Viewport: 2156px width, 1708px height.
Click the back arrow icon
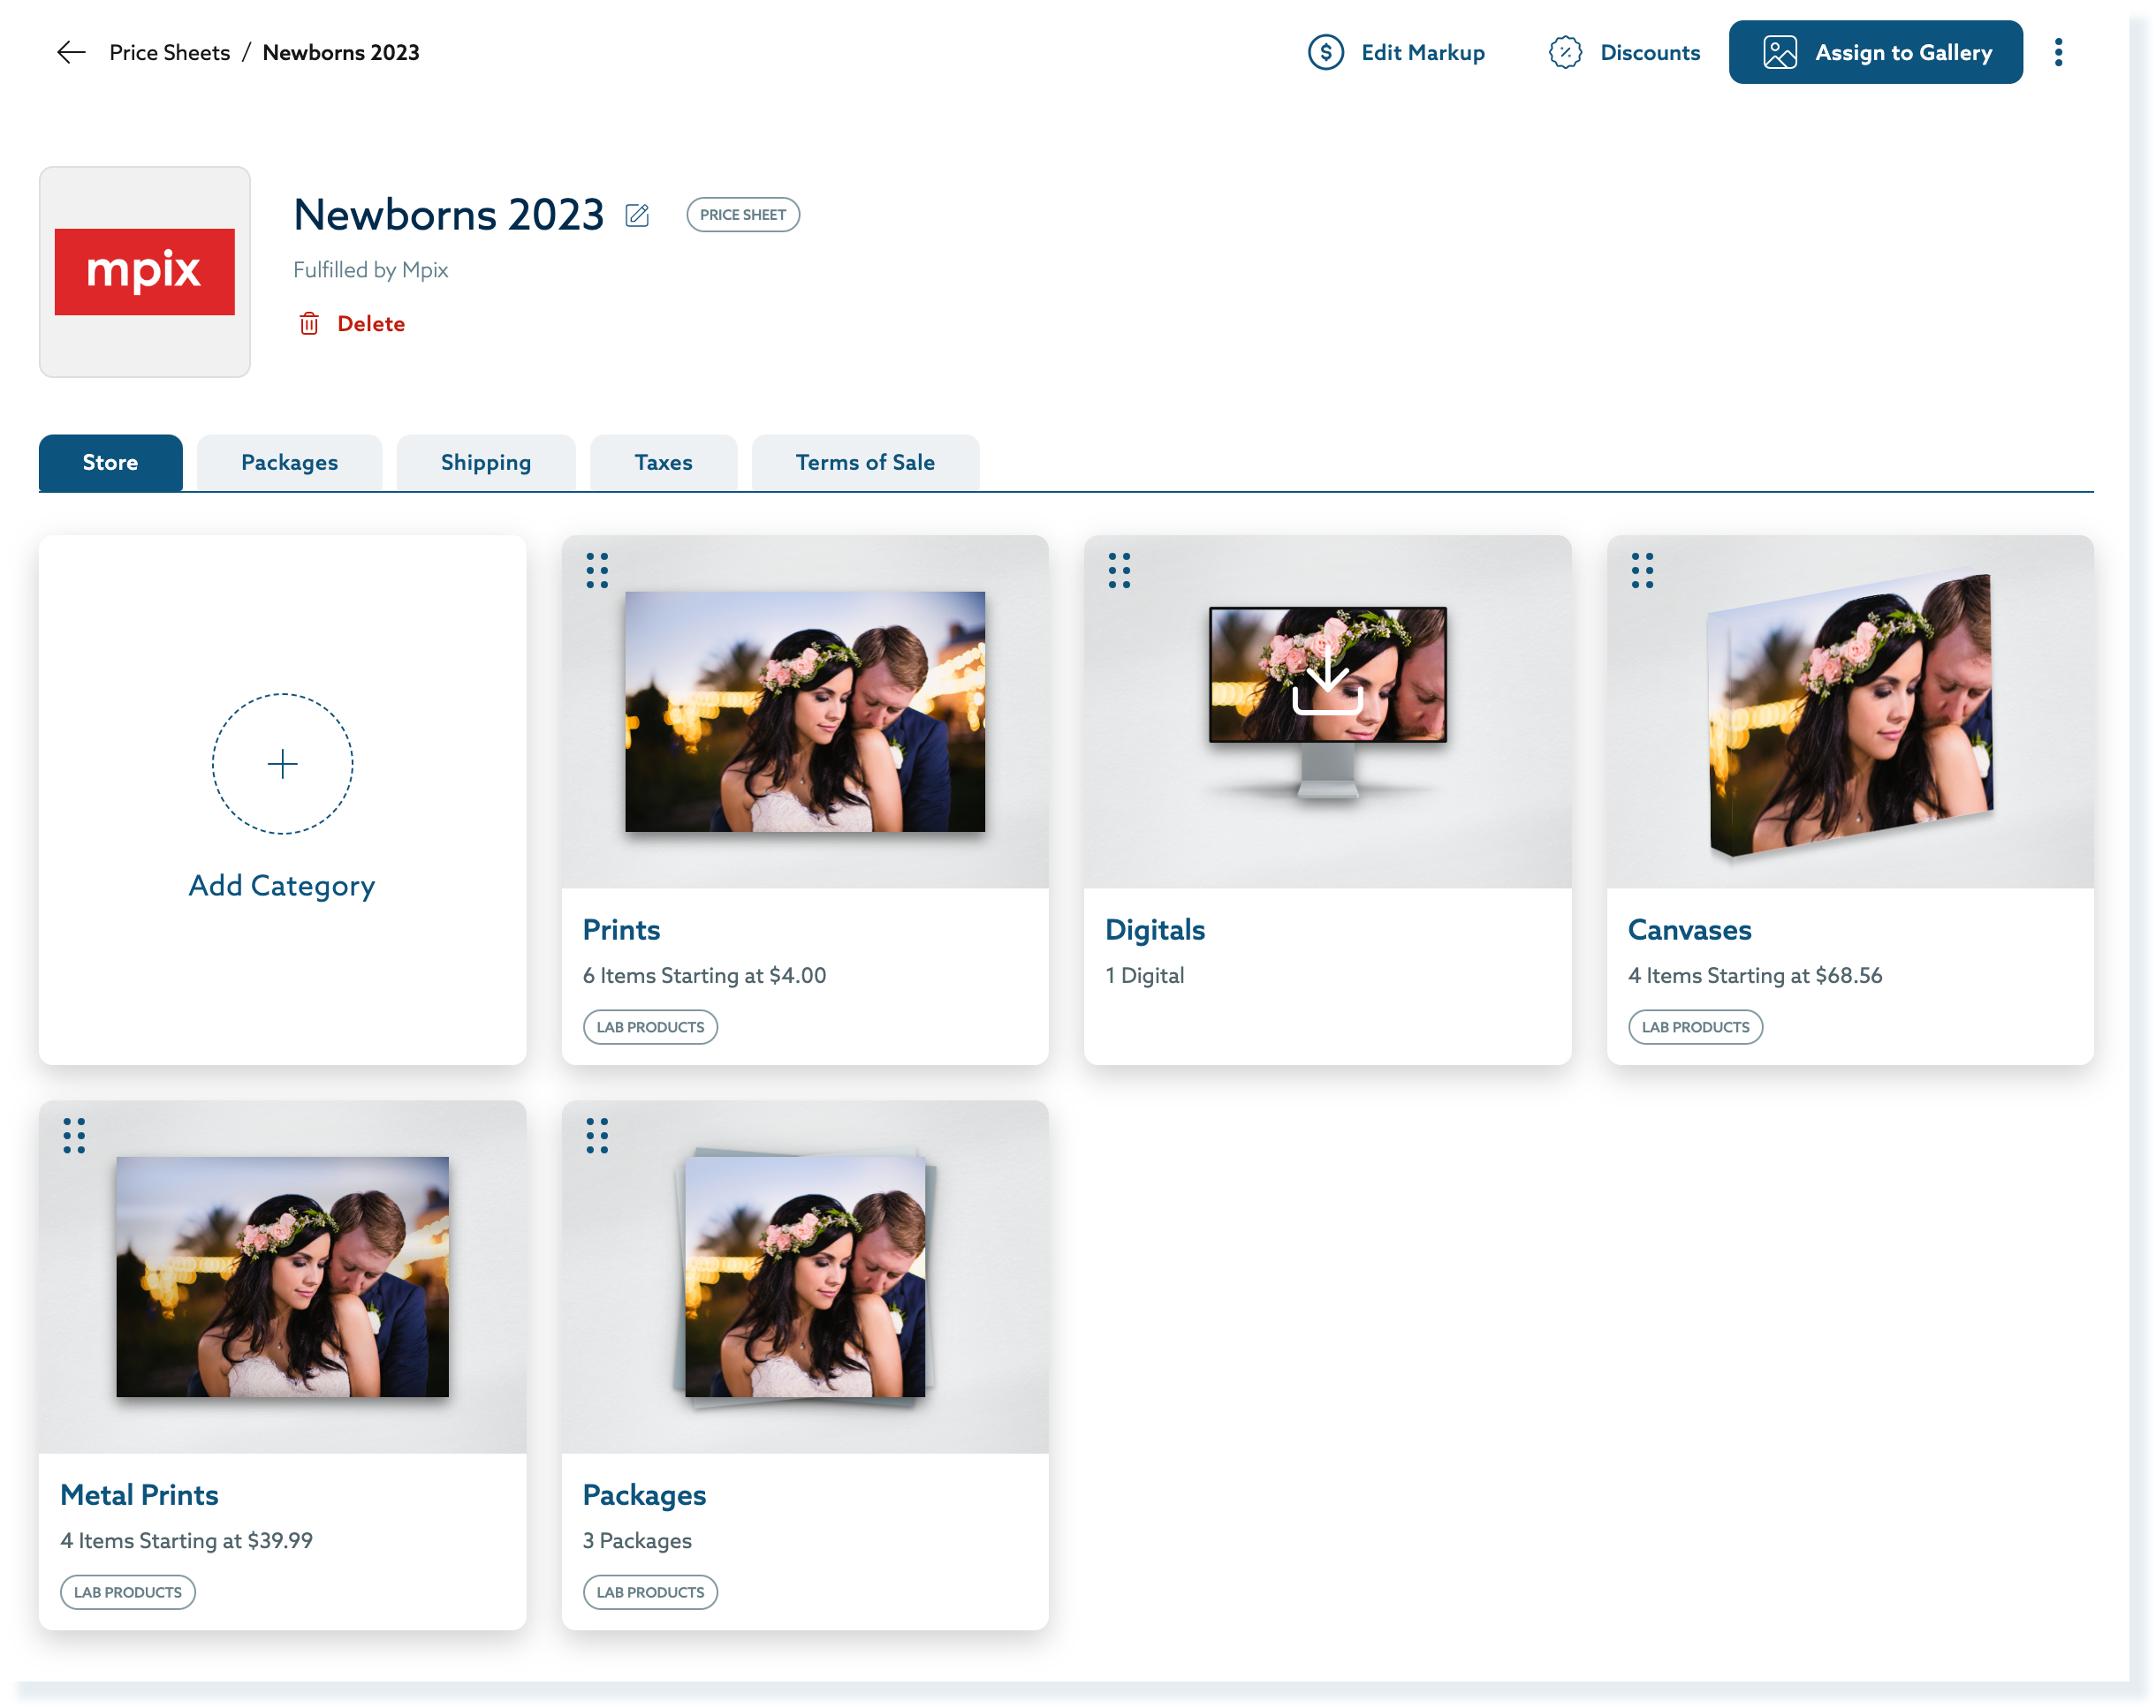click(71, 52)
